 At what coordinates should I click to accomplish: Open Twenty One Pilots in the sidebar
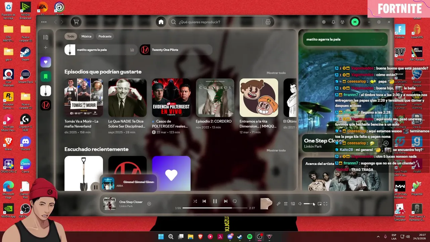pos(46,105)
